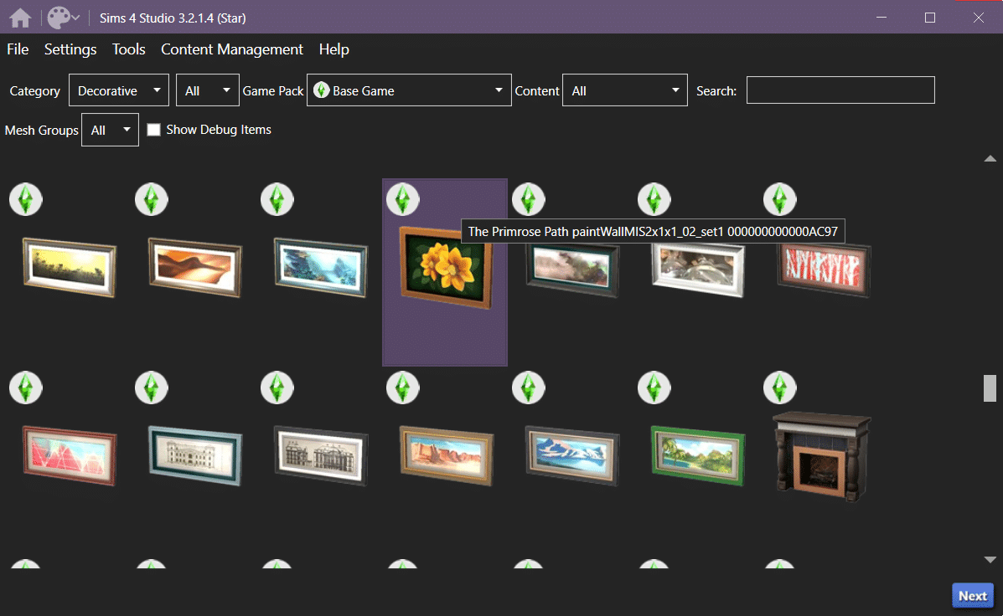The width and height of the screenshot is (1003, 616).
Task: Select the plumbob above the red striped painting
Action: click(x=779, y=199)
